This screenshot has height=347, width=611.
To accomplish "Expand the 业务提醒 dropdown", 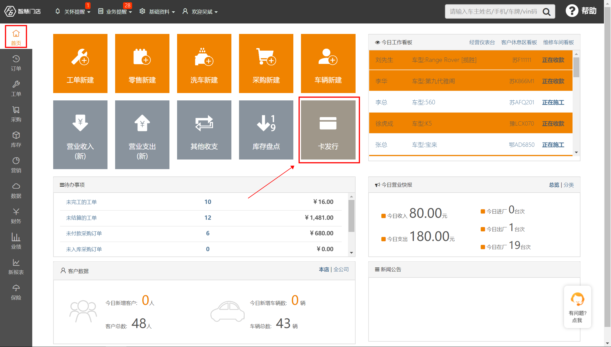I will (115, 12).
